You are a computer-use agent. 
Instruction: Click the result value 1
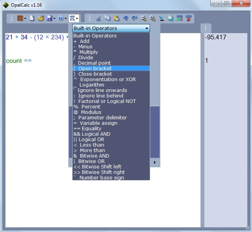pos(206,61)
